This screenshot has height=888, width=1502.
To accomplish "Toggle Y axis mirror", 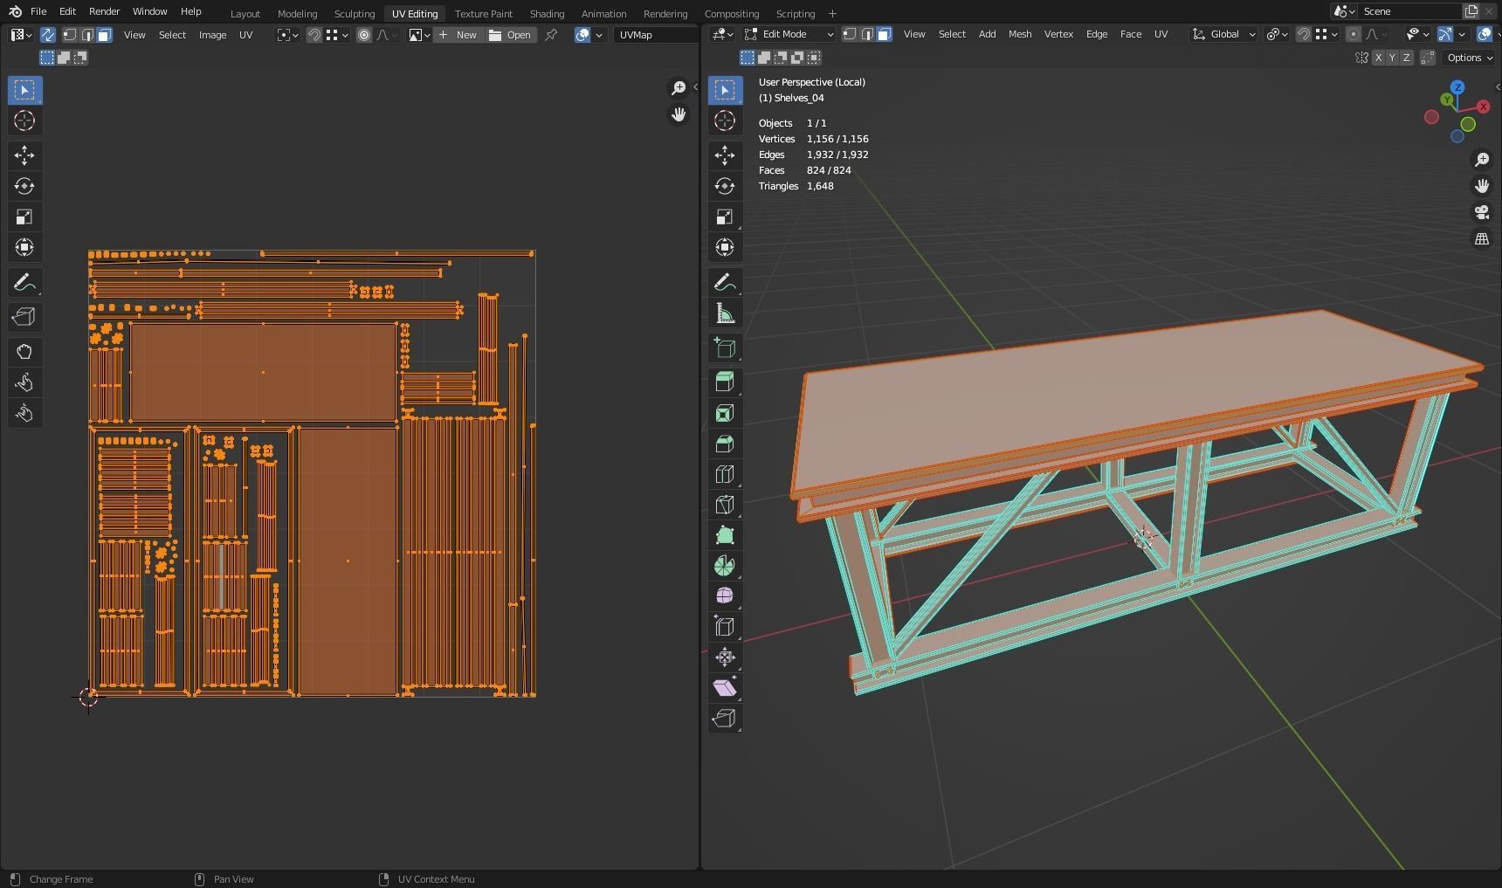I will click(1392, 58).
